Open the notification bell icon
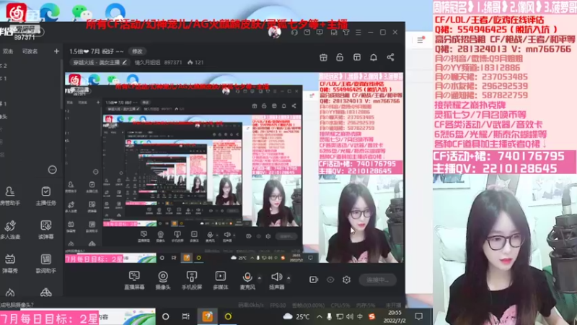Image resolution: width=577 pixels, height=325 pixels. (x=374, y=57)
